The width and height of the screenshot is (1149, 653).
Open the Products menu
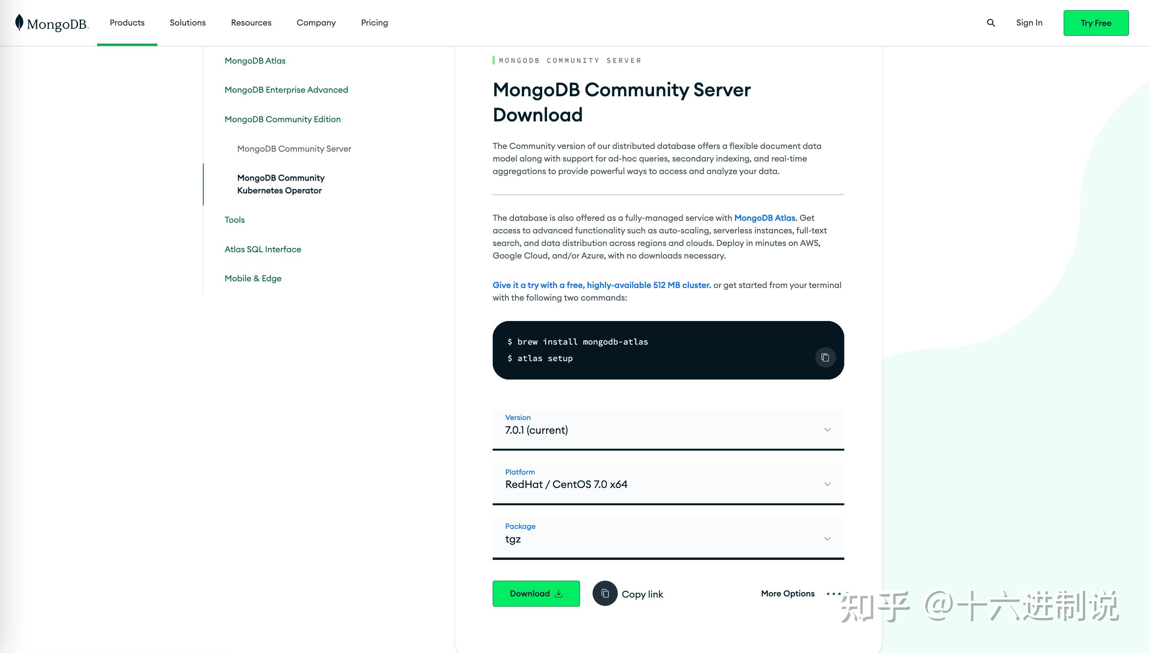click(127, 22)
